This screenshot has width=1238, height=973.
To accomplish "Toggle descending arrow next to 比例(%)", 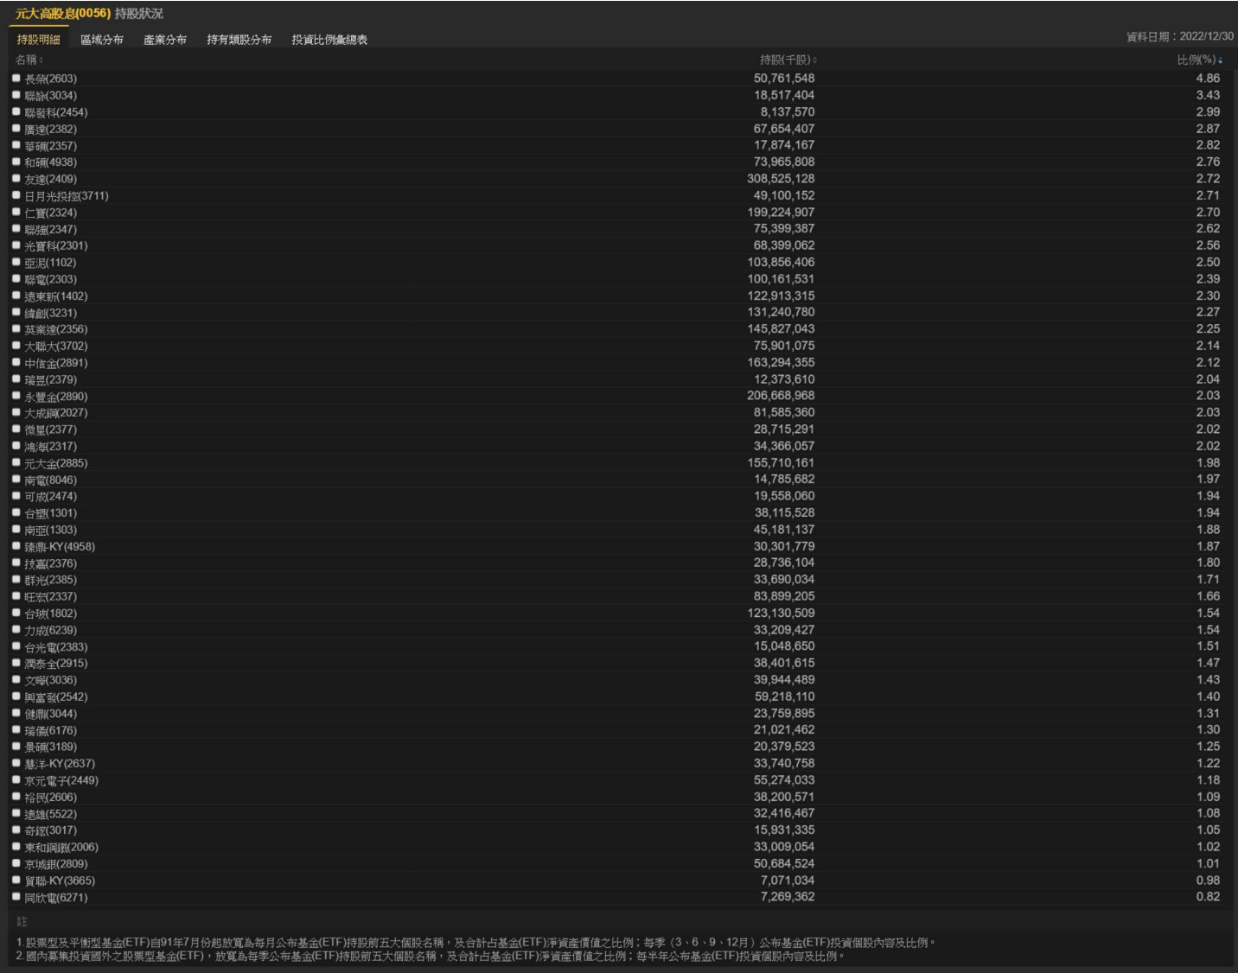I will click(x=1220, y=60).
